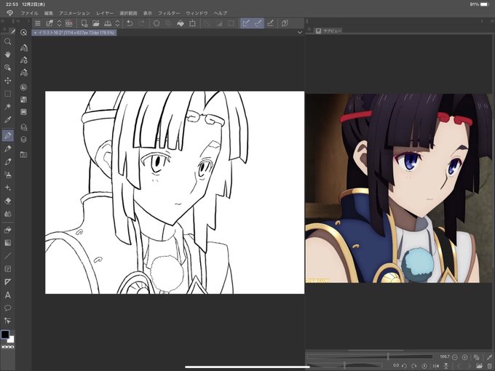
Task: Click Fill bucket in command bar
Action: click(181, 23)
